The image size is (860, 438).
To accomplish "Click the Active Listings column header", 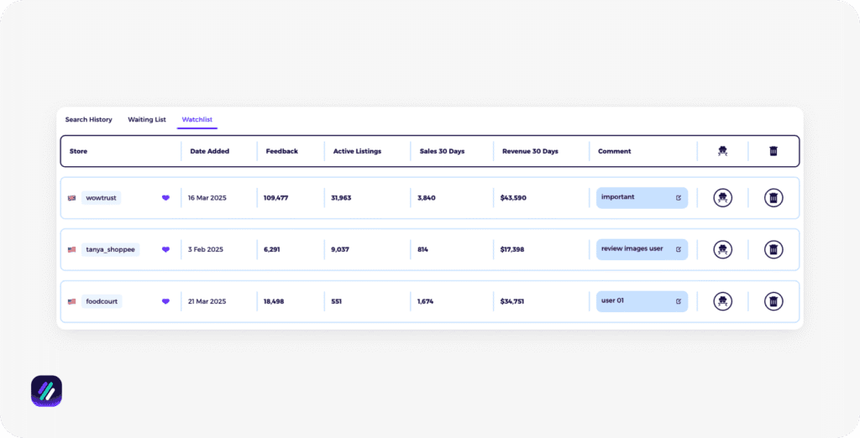I will tap(357, 151).
